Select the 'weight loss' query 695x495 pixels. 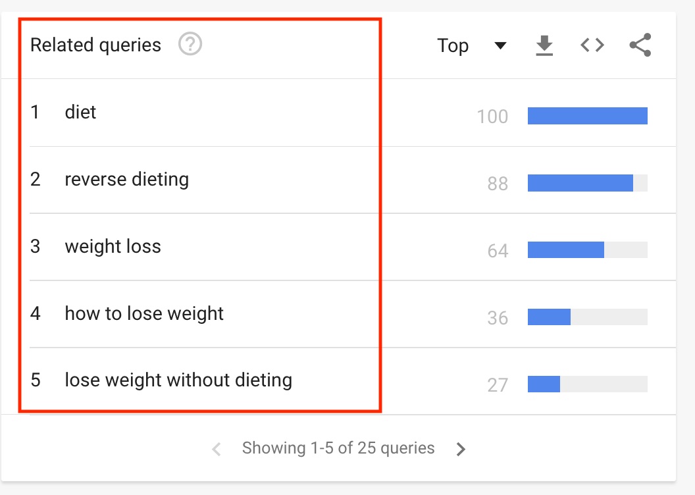(113, 247)
